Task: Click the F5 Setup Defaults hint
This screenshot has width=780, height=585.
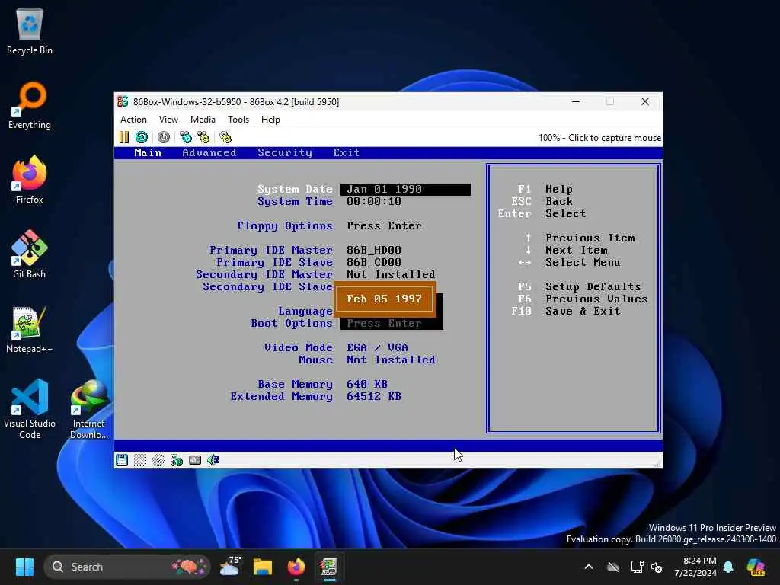Action: click(x=579, y=286)
